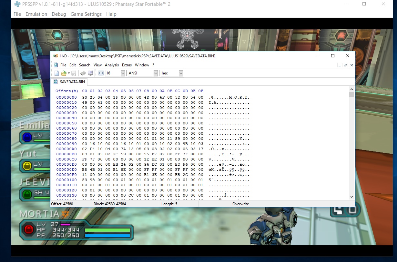The width and height of the screenshot is (397, 262).
Task: Click the hex byte row at offset 00000090
Action: [x=143, y=144]
